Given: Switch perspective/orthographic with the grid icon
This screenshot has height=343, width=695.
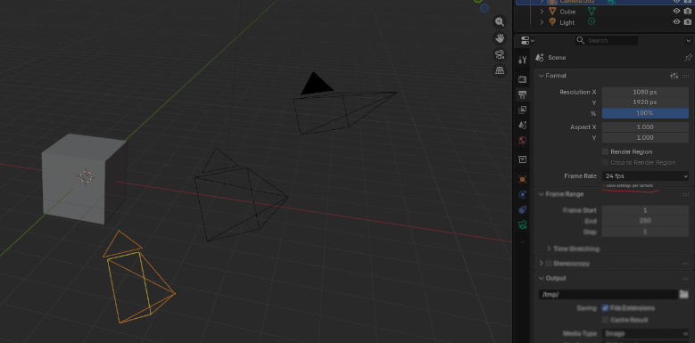Looking at the screenshot, I should point(500,70).
